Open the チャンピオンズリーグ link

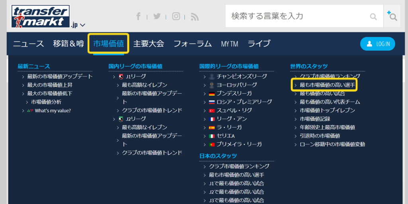[241, 76]
